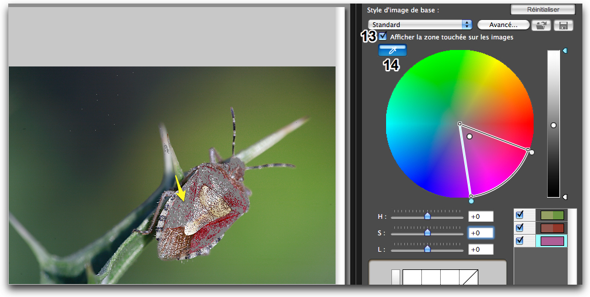This screenshot has width=590, height=297.
Task: Click the tone curve graph
Action: pos(440,277)
